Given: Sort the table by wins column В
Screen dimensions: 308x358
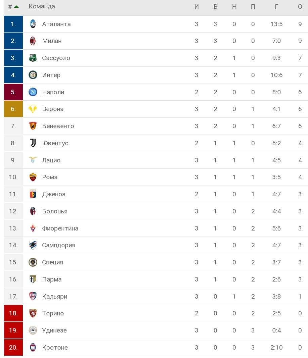Looking at the screenshot, I should point(215,6).
